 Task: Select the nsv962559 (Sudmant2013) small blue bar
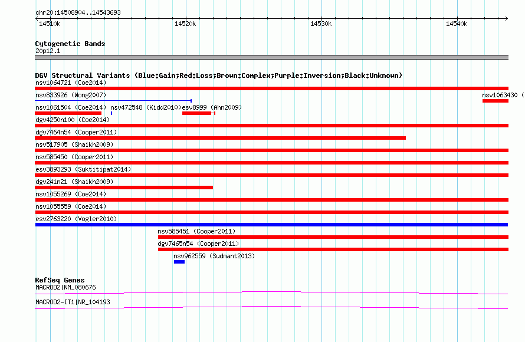tap(179, 262)
